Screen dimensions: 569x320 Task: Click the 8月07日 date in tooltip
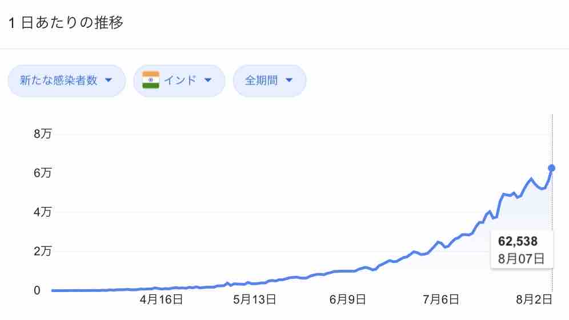pyautogui.click(x=521, y=259)
